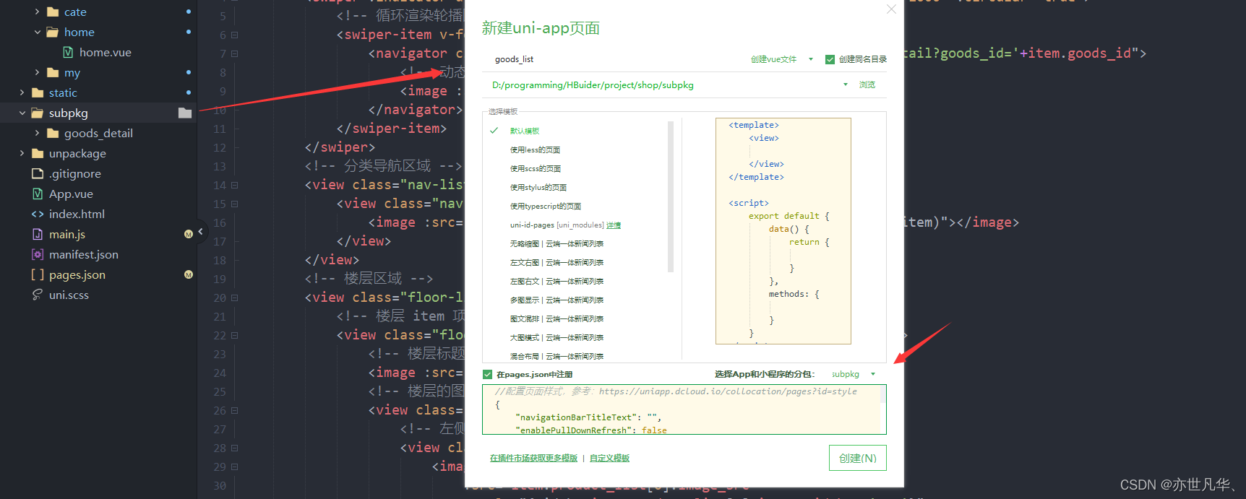Image resolution: width=1246 pixels, height=499 pixels.
Task: Toggle 在pages.json中注册 checkbox
Action: tap(487, 374)
